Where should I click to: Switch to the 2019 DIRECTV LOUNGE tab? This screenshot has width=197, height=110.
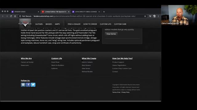[86, 12]
